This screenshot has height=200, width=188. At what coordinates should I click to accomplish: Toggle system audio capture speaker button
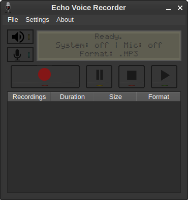coord(20,37)
